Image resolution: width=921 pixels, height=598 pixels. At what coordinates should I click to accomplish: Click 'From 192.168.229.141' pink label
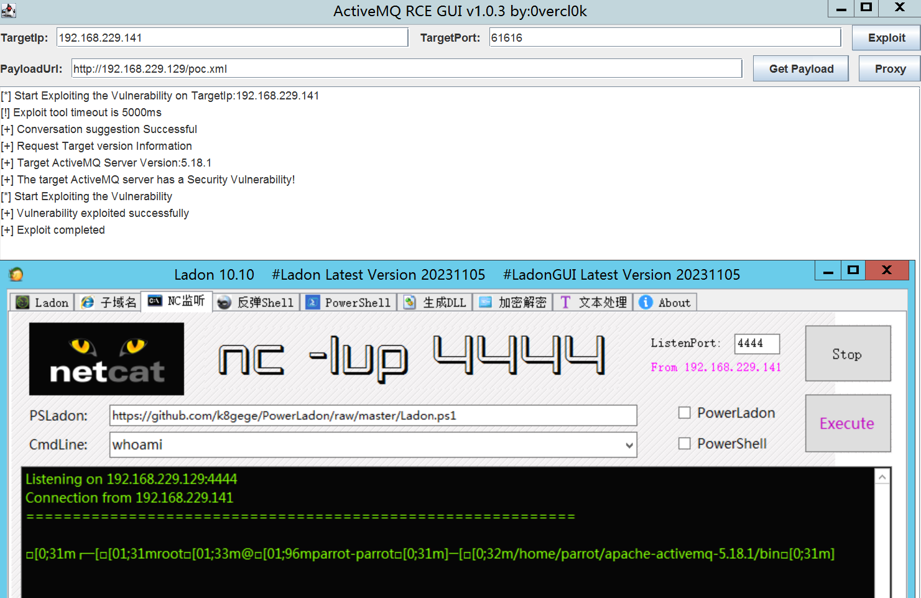pos(716,367)
